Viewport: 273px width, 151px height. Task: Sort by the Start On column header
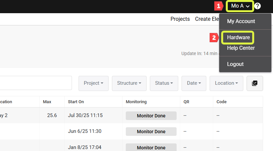(76, 102)
